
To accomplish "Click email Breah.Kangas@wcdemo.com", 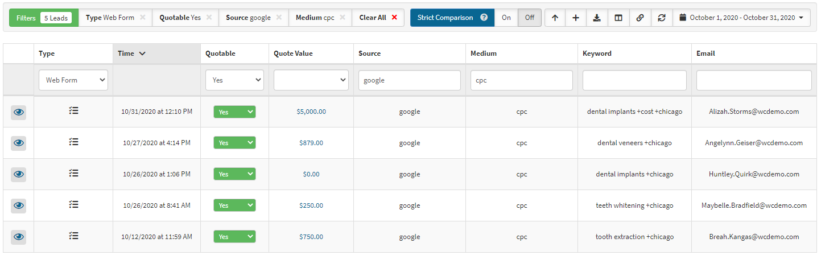I will [754, 237].
